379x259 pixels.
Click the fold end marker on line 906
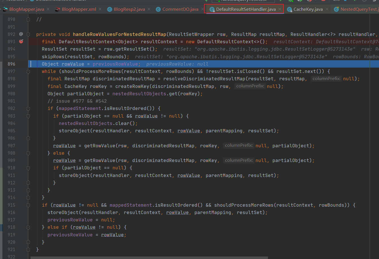point(28,138)
